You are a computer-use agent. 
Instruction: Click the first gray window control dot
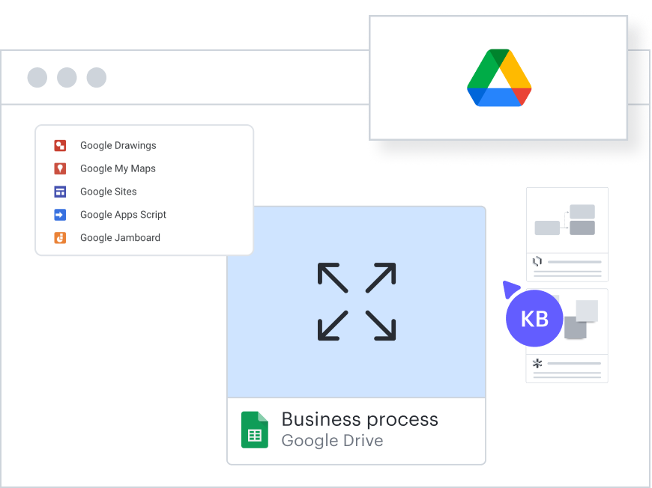coord(37,77)
